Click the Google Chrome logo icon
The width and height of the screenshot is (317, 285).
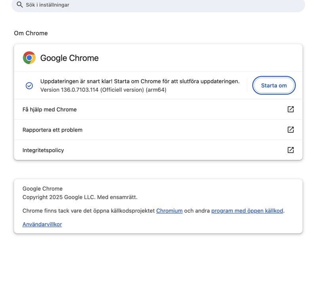click(x=29, y=57)
